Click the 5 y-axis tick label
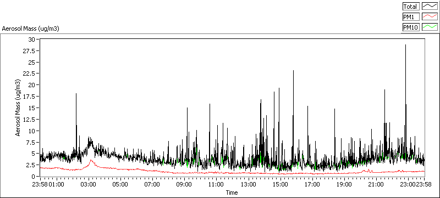 pyautogui.click(x=33, y=154)
